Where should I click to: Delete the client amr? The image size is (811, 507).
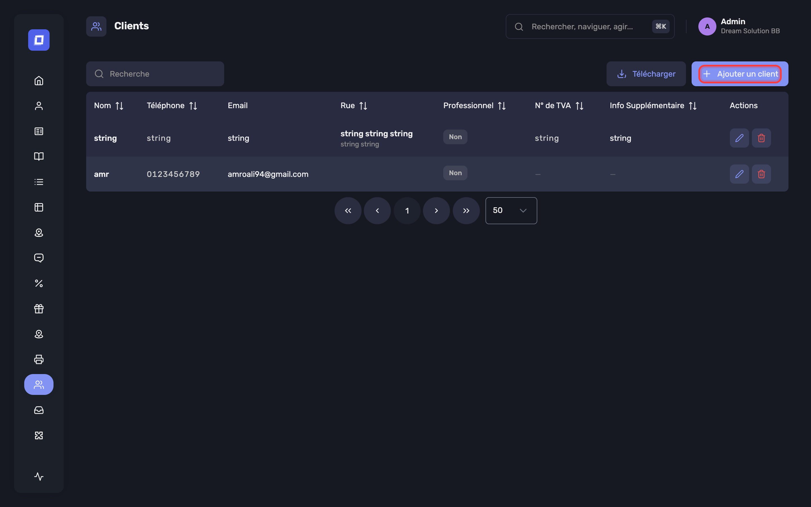pos(761,174)
